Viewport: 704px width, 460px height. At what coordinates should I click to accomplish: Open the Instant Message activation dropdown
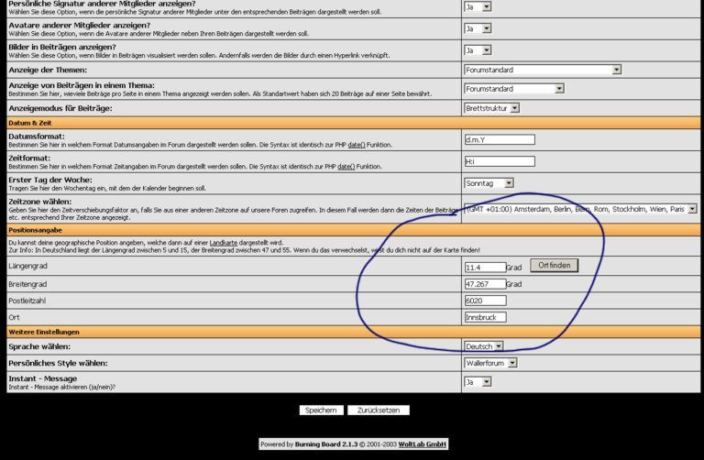point(478,381)
